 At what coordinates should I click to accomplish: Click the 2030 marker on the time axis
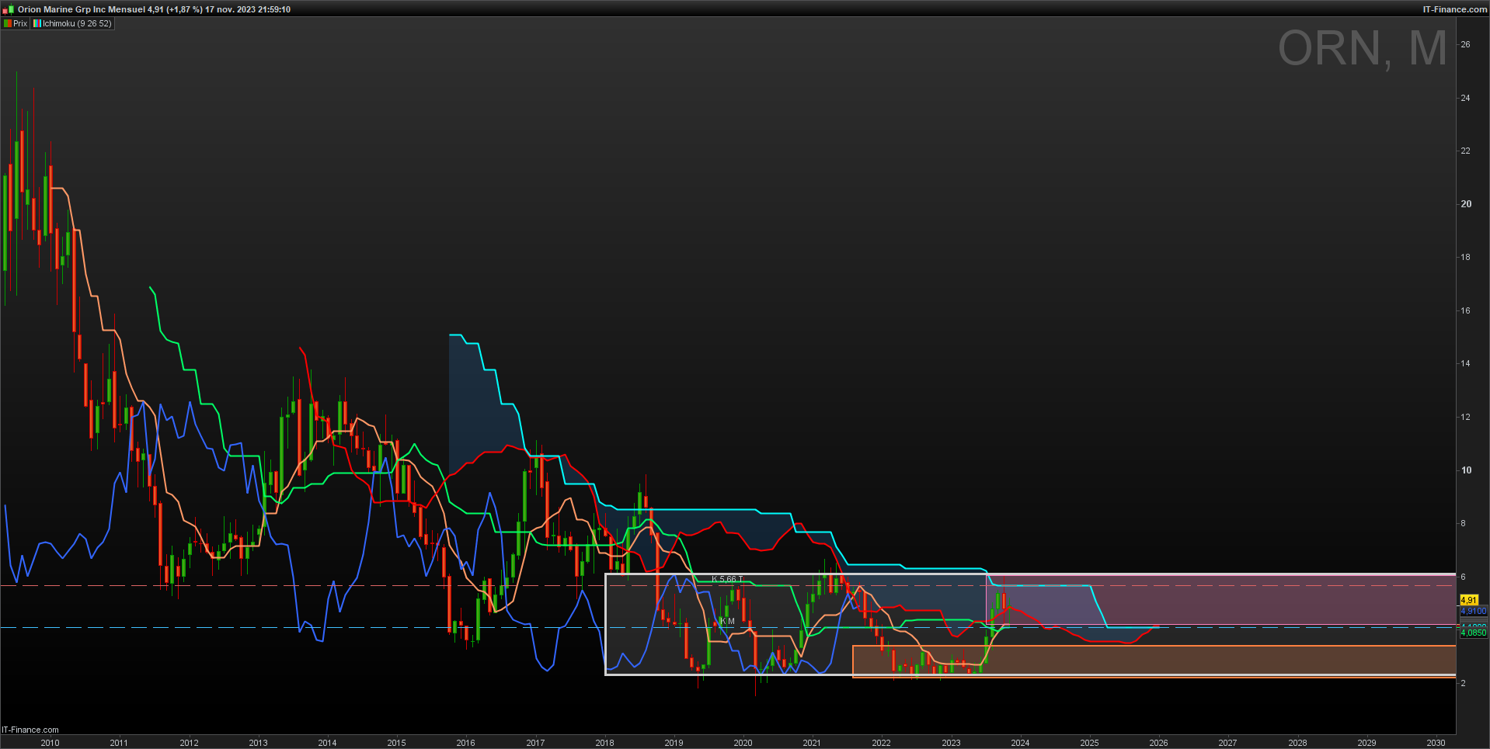click(1436, 743)
